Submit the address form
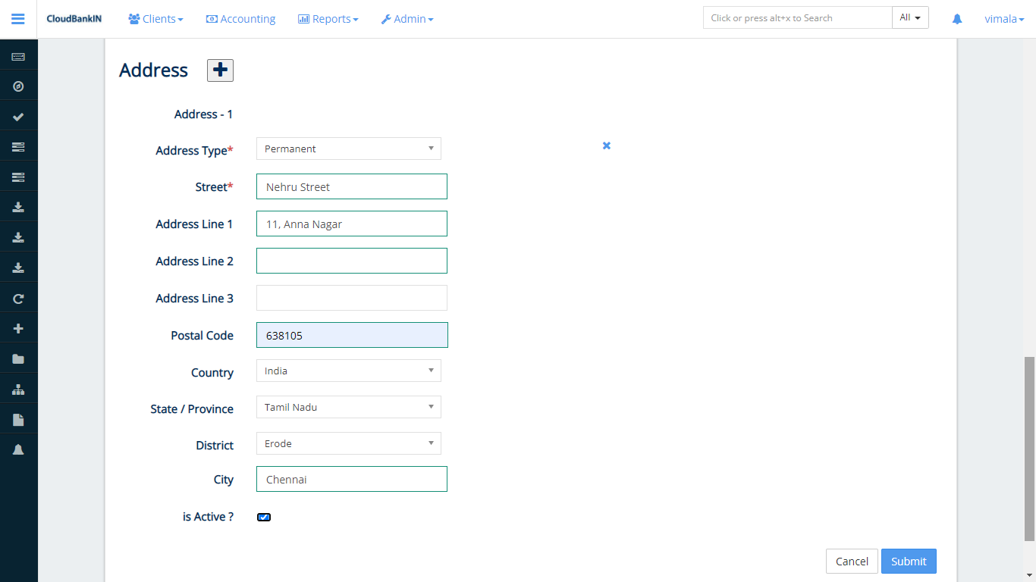Screen dimensions: 1036x582 point(909,561)
